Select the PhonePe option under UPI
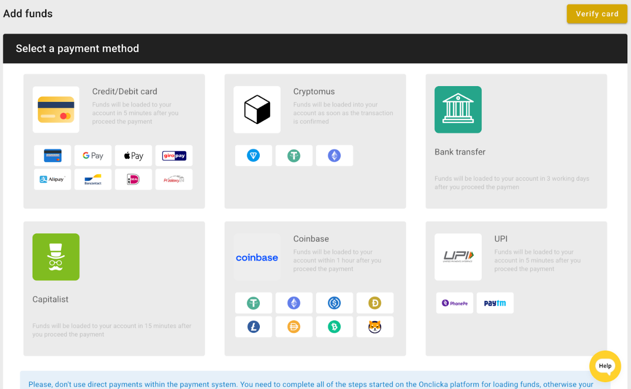The height and width of the screenshot is (389, 631). click(454, 302)
